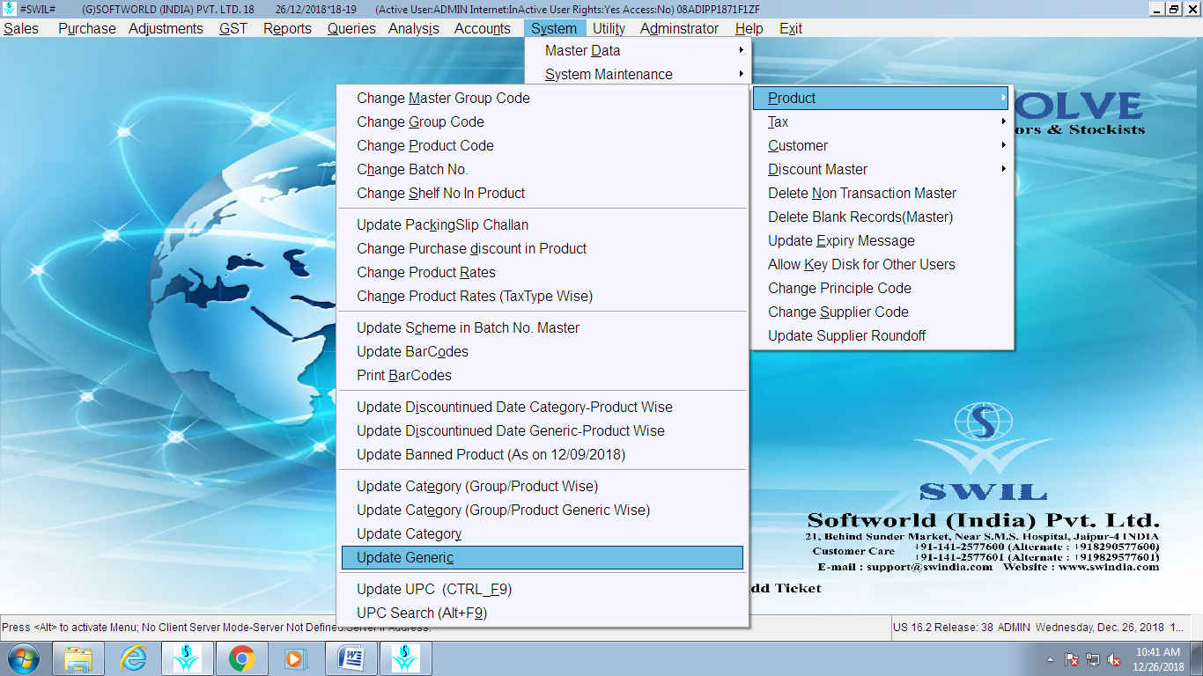Expand the System Maintenance submenu
This screenshot has width=1203, height=676.
point(638,74)
